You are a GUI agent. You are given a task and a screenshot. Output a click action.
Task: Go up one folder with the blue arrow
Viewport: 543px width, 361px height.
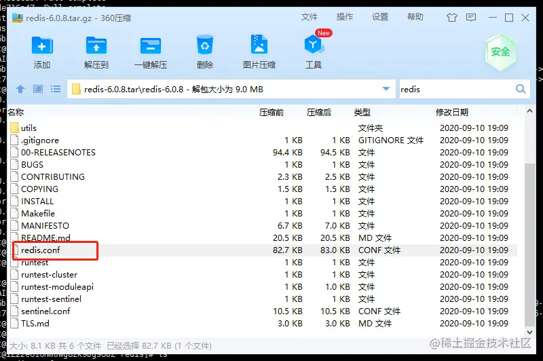click(20, 90)
